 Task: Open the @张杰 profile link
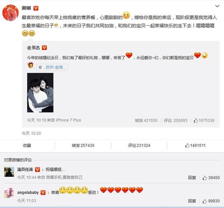coord(34,48)
